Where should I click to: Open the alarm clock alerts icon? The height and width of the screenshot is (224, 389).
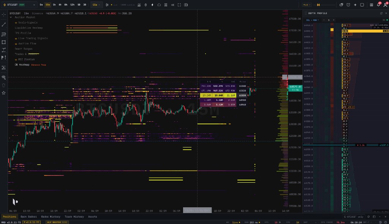point(348,5)
